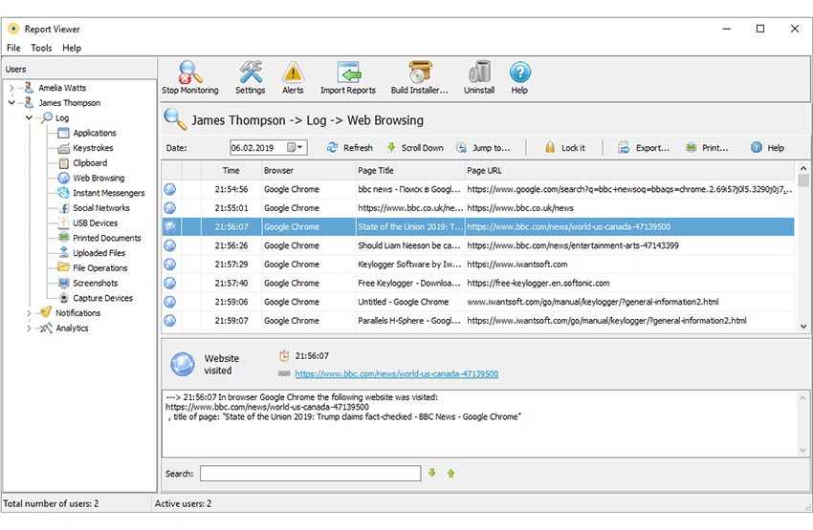This screenshot has height=530, width=813.
Task: Click the Stop Monitoring toolbar icon
Action: click(x=189, y=73)
